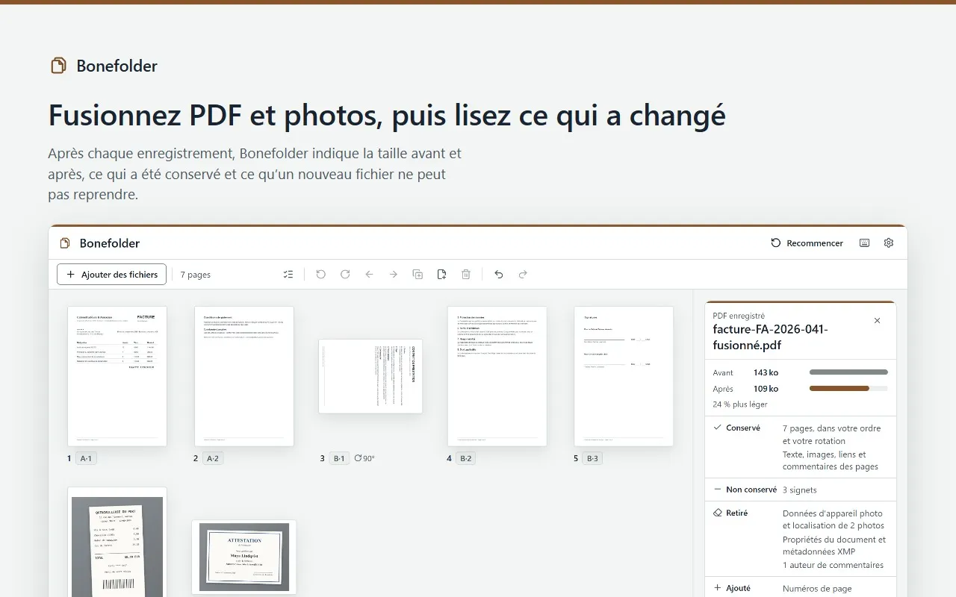
Task: Click the 90° rotation indicator on page 3
Action: pos(364,458)
